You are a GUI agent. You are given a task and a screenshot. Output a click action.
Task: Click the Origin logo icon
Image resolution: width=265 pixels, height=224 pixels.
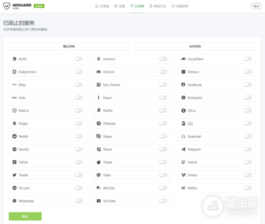[x=15, y=123]
